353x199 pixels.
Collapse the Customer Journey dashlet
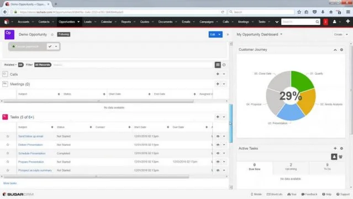click(335, 50)
